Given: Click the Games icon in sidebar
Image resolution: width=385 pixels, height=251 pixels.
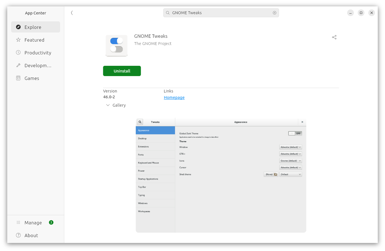Looking at the screenshot, I should (18, 78).
